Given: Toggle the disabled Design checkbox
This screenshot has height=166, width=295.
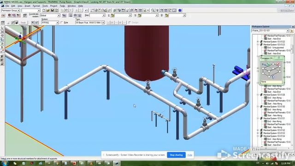Looking at the screenshot, I should point(130,23).
